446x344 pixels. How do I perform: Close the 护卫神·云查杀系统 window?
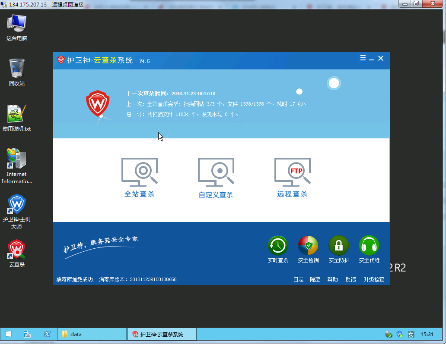pyautogui.click(x=381, y=58)
